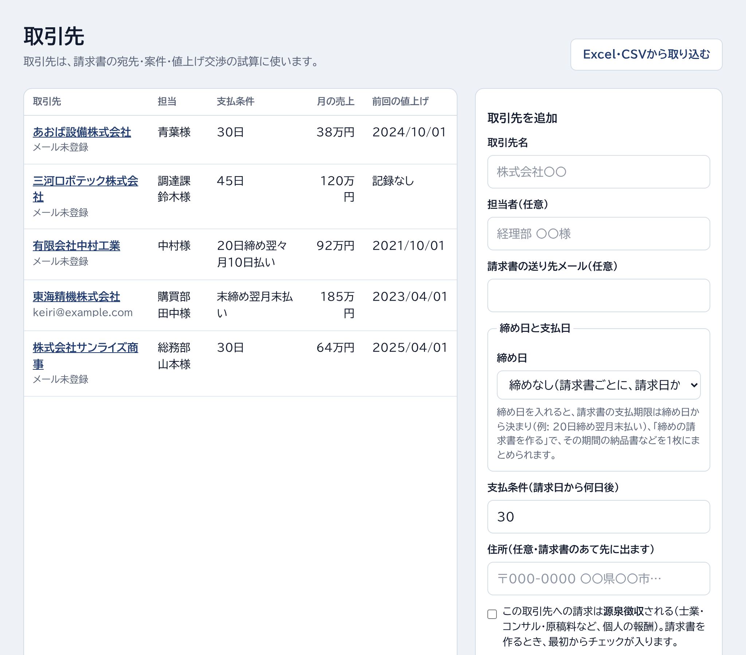Click the 64万円 sales cell

(335, 348)
